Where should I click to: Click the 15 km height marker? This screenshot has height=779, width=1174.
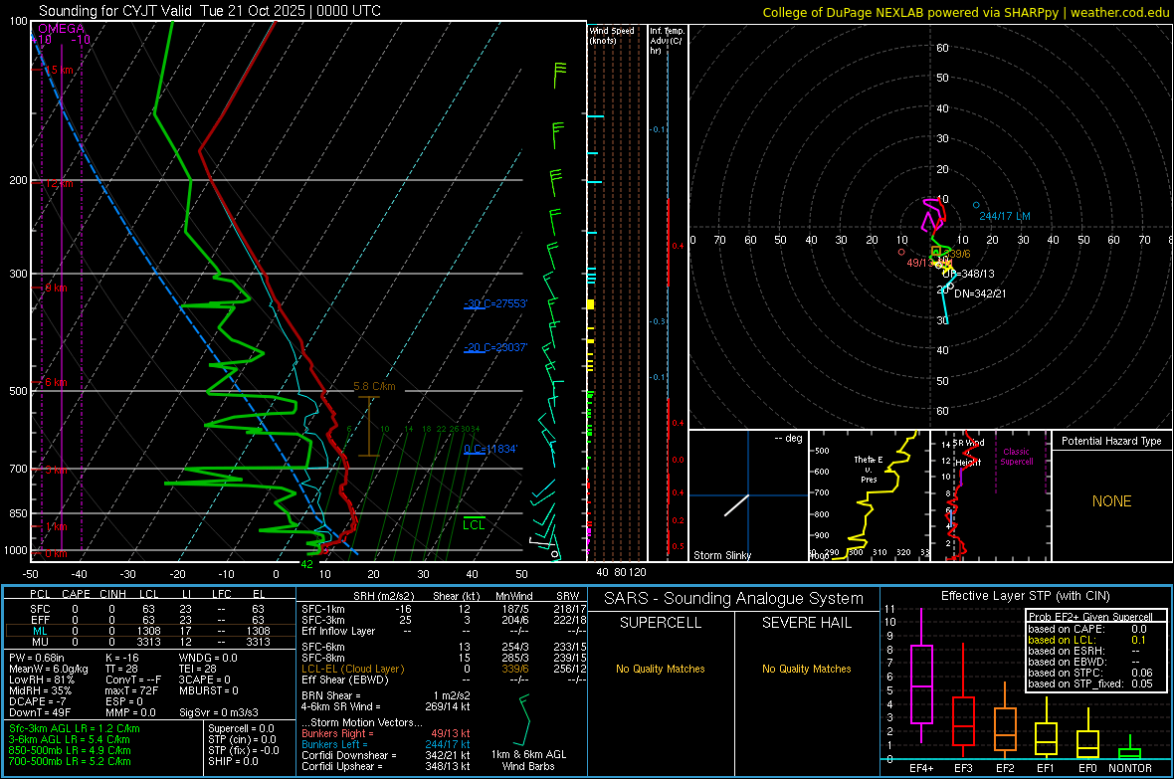tap(59, 70)
